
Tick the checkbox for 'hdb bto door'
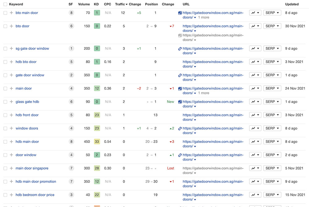(5, 62)
